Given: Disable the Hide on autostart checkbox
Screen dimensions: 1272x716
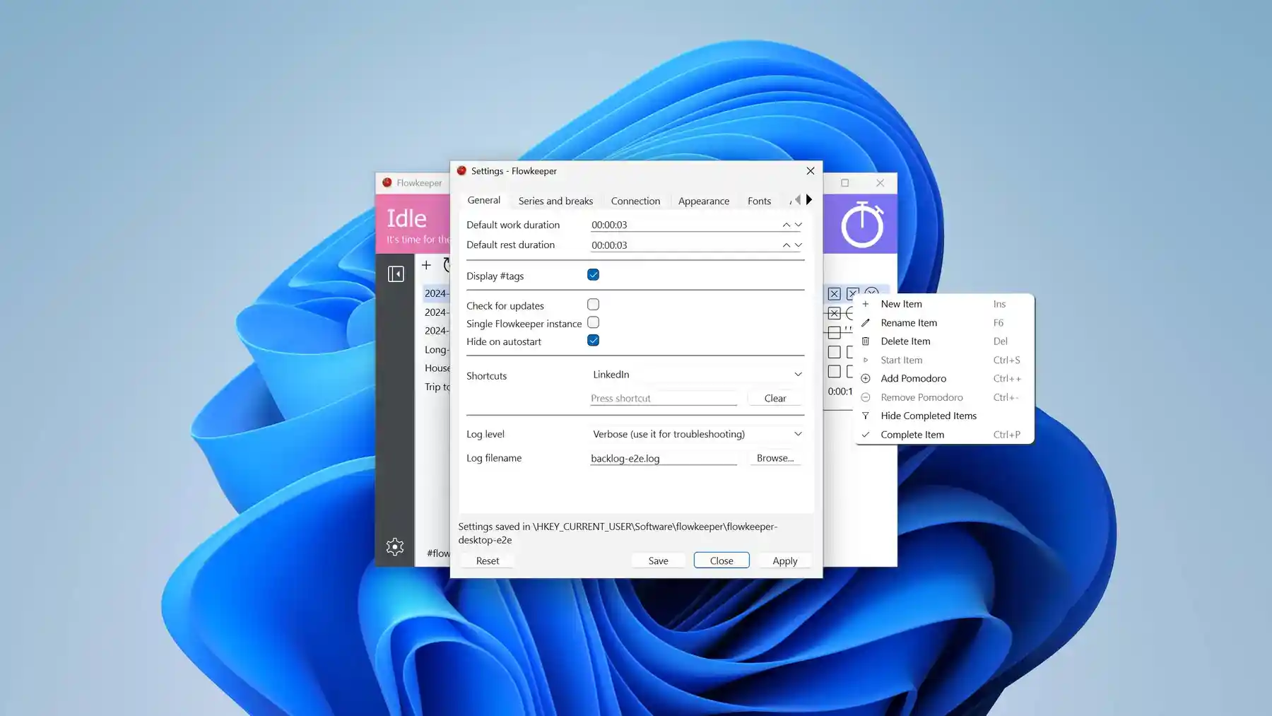Looking at the screenshot, I should 593,340.
